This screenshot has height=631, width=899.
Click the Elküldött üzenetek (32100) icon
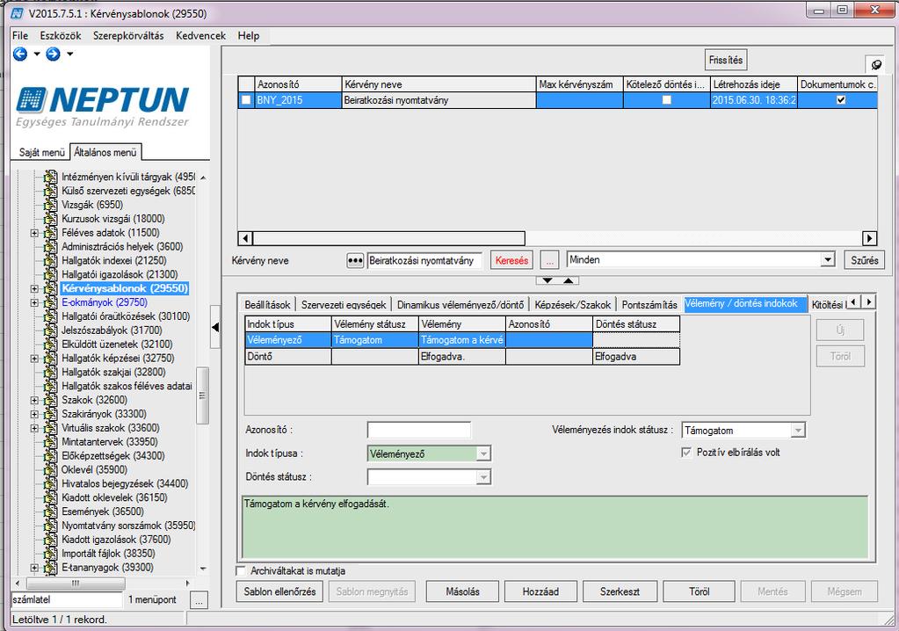tap(51, 344)
